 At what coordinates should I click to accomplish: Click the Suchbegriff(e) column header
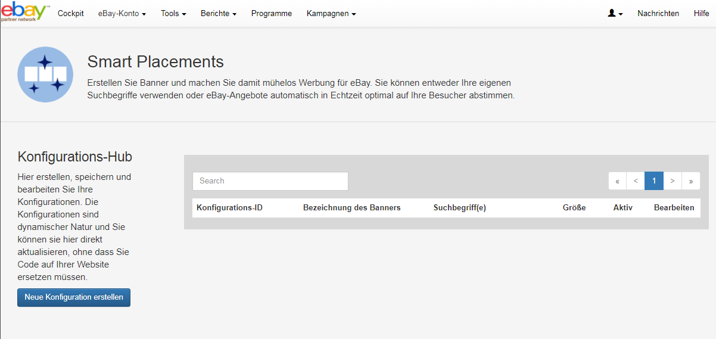coord(460,208)
